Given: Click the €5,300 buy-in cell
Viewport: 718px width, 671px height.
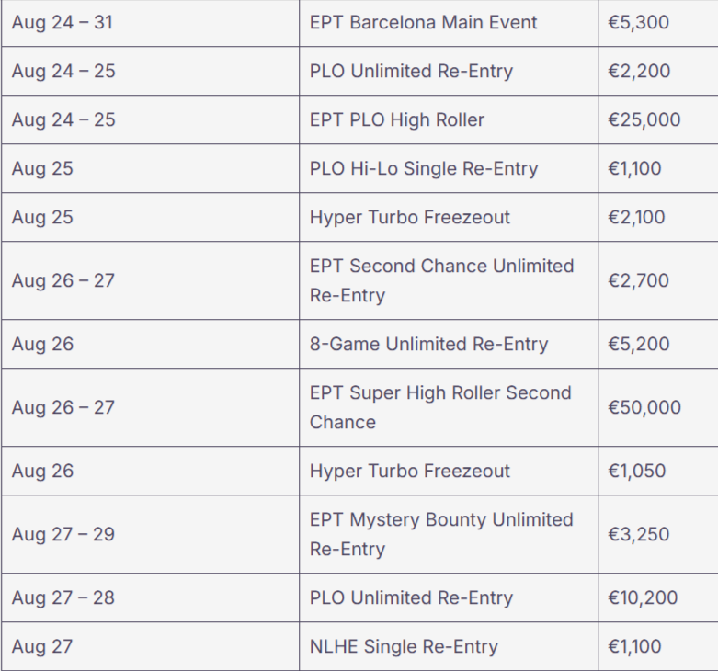Looking at the screenshot, I should point(638,22).
